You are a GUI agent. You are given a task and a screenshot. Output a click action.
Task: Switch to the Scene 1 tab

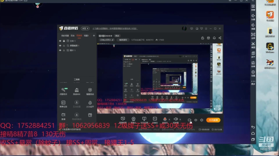[x=86, y=36]
